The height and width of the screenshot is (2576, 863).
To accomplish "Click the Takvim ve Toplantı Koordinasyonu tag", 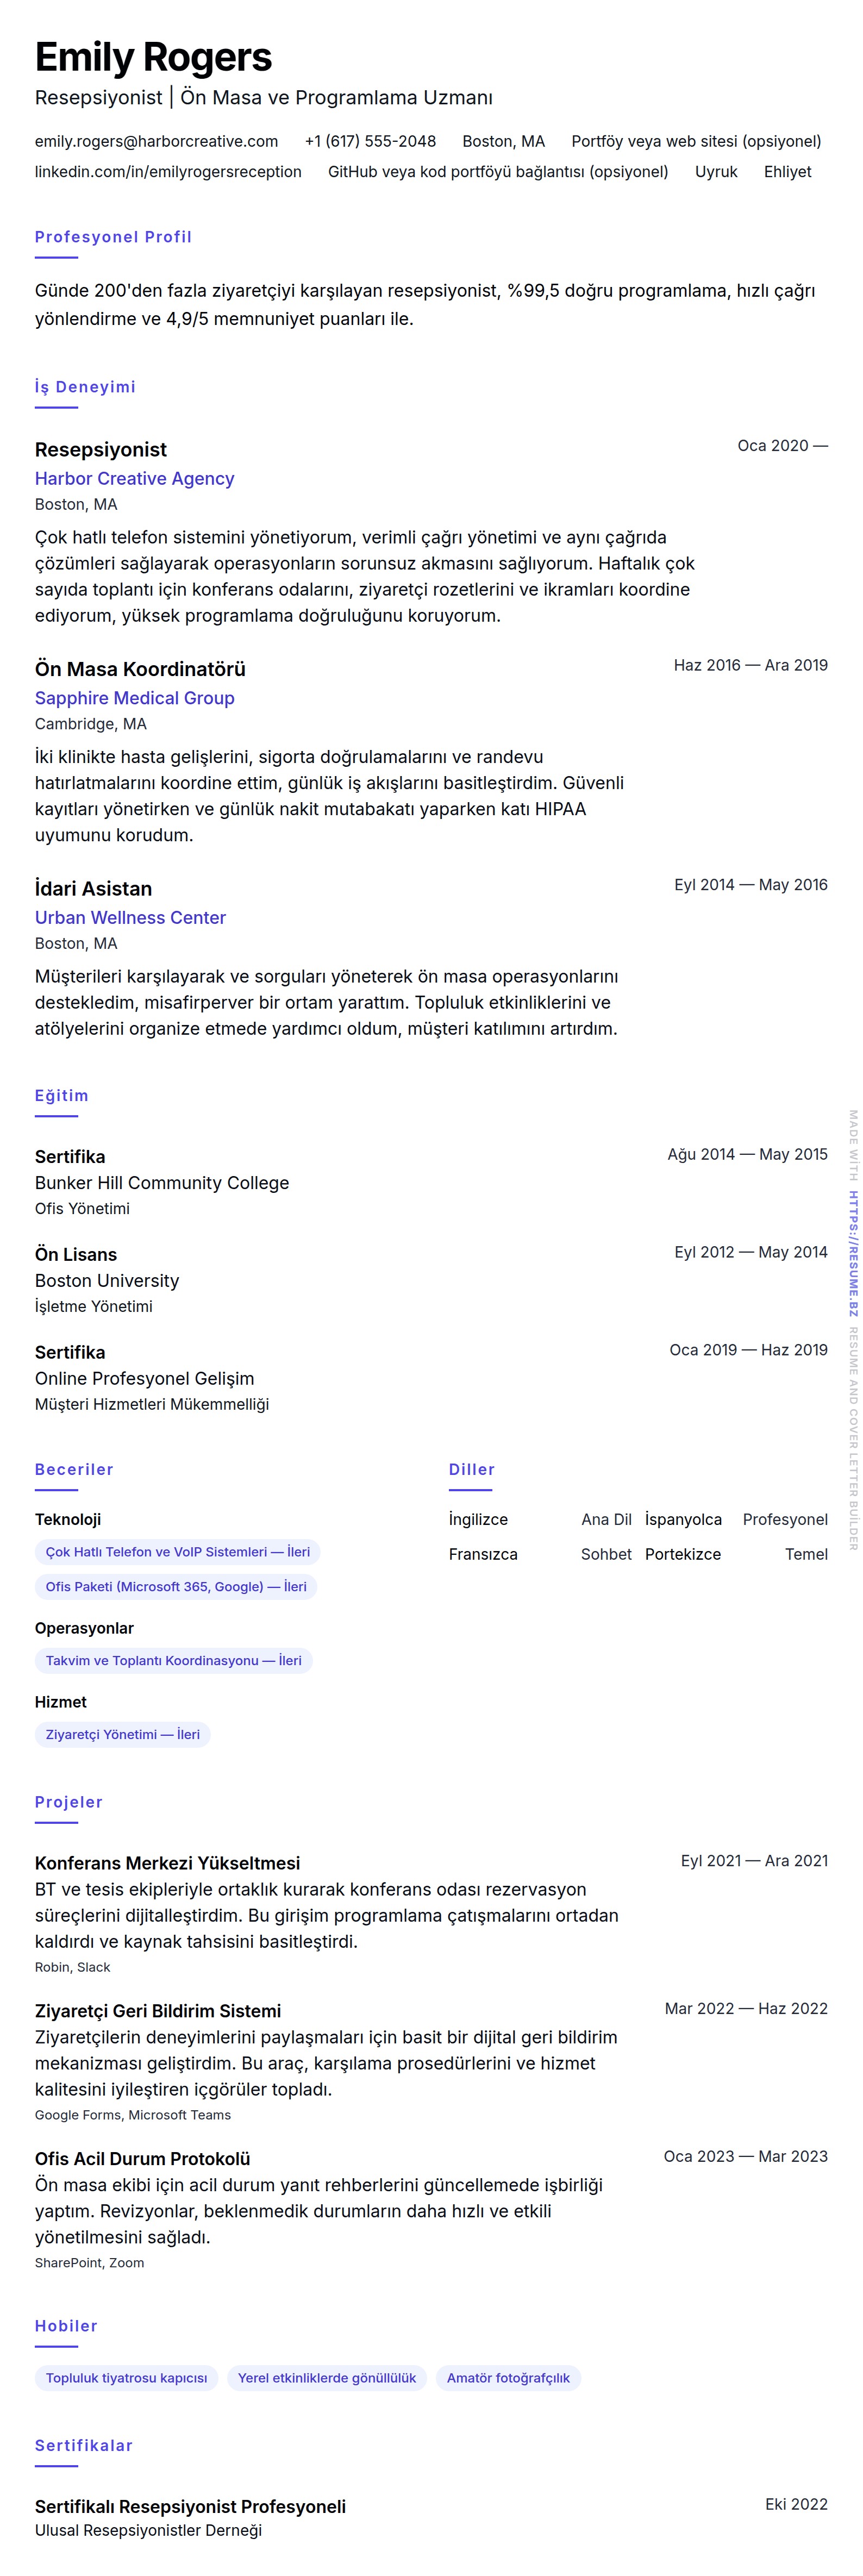I will click(173, 1660).
